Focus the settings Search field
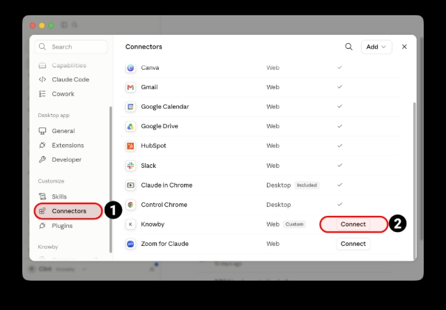The width and height of the screenshot is (446, 310). pyautogui.click(x=71, y=47)
